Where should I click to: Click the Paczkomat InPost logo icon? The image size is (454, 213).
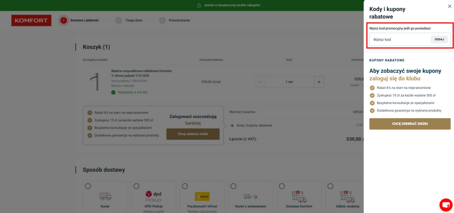pyautogui.click(x=202, y=196)
